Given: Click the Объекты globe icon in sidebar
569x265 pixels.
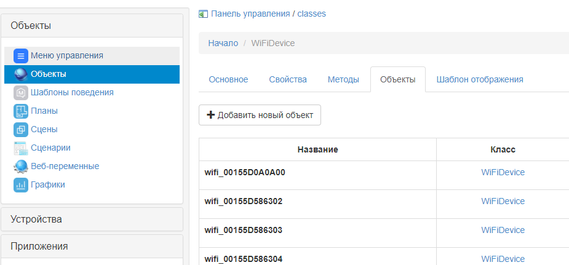Looking at the screenshot, I should [21, 74].
